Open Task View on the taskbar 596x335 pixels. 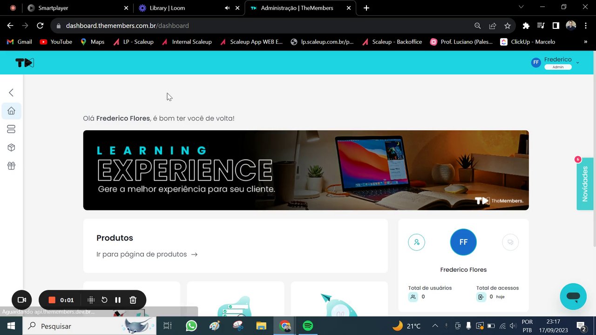pos(168,326)
